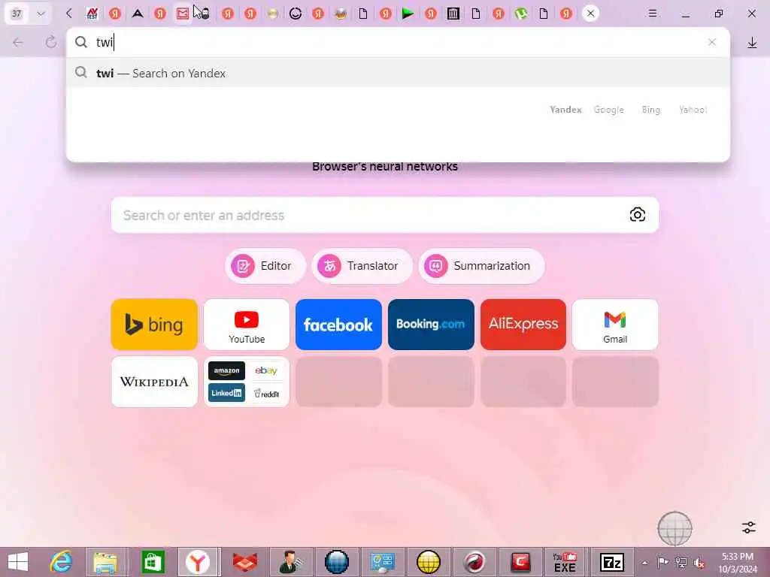Open the YouTube tile

tap(247, 325)
